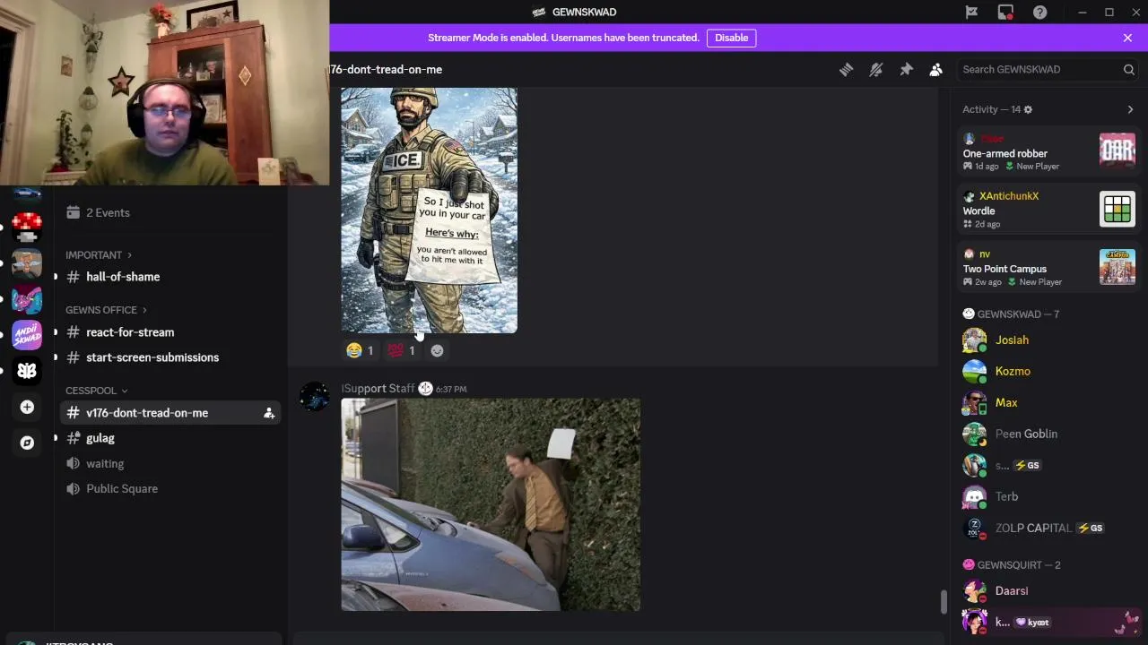This screenshot has width=1148, height=645.
Task: Open the ANDII SKWAD server icon
Action: (x=27, y=335)
